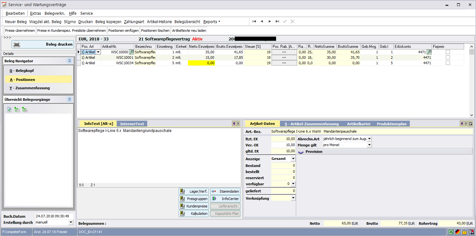Click Neuer Beleg in toolbar
This screenshot has height=236, width=476.
[x=16, y=22]
